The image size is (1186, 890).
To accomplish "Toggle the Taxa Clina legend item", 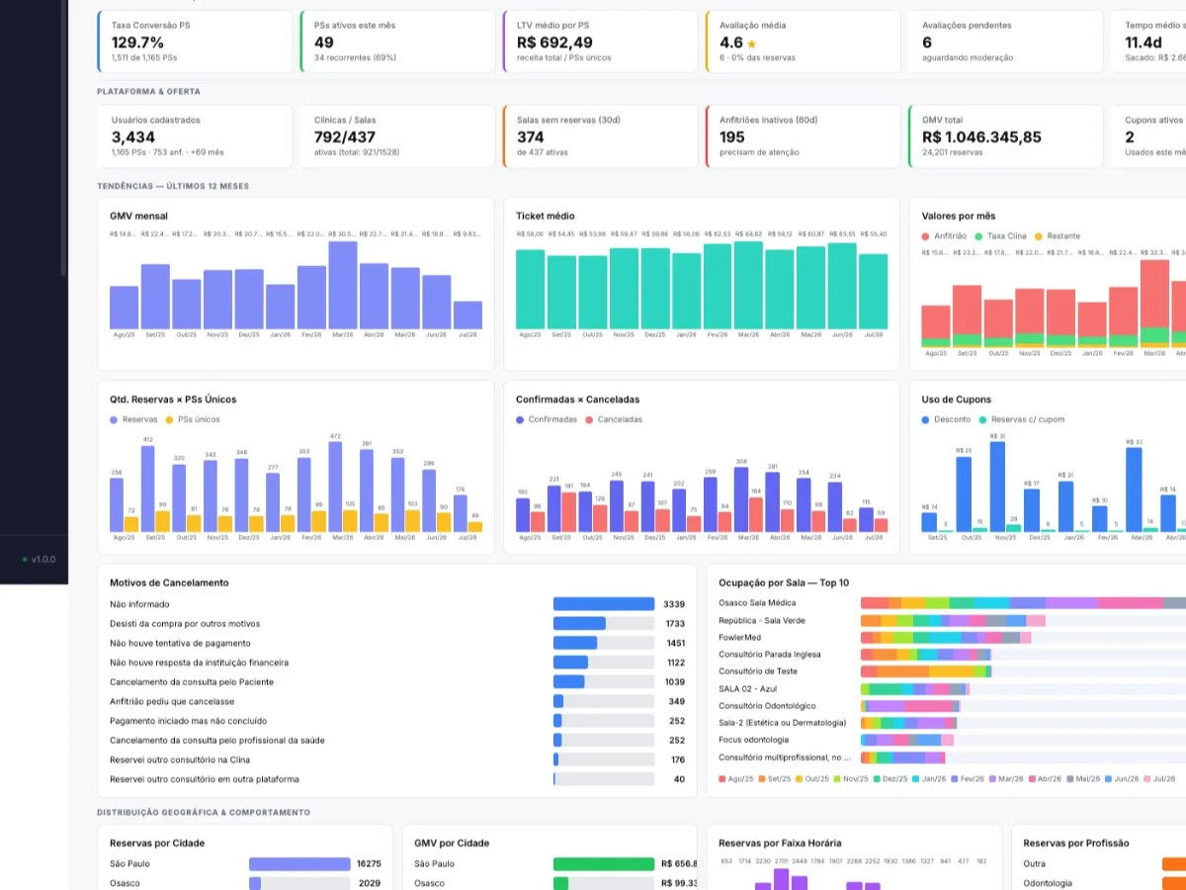I will [x=1000, y=236].
